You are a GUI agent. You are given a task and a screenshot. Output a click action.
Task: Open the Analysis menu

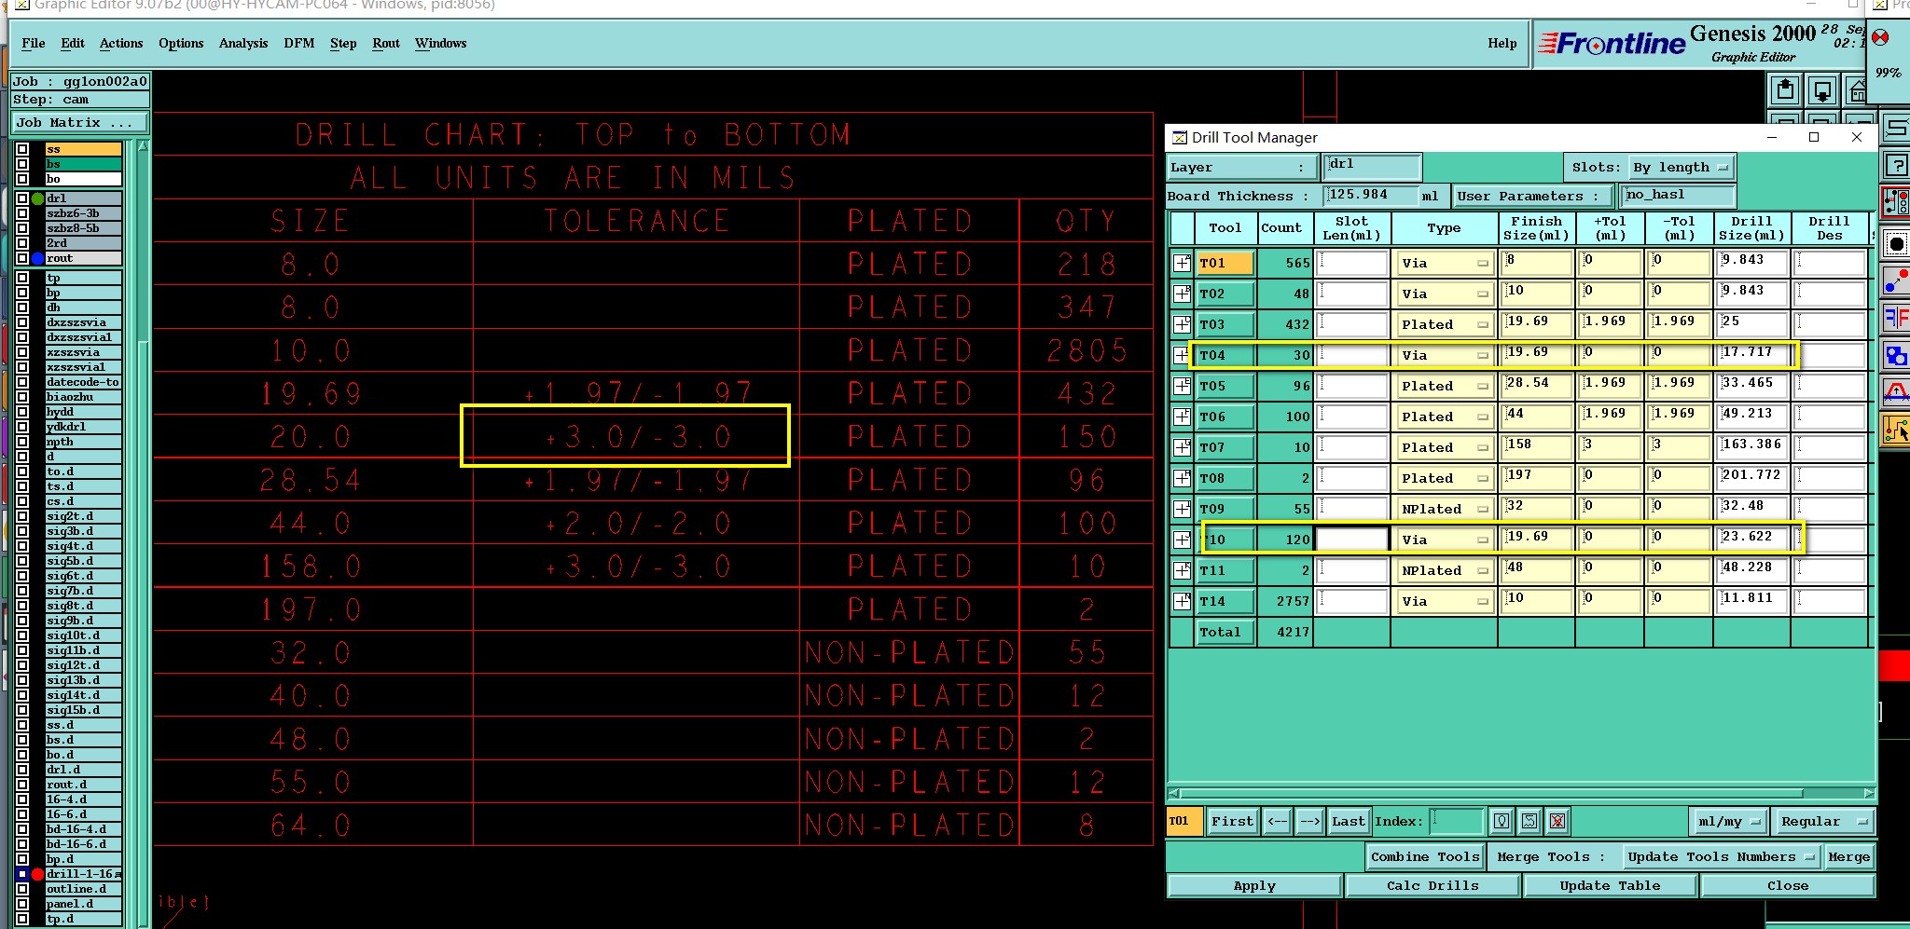tap(243, 43)
